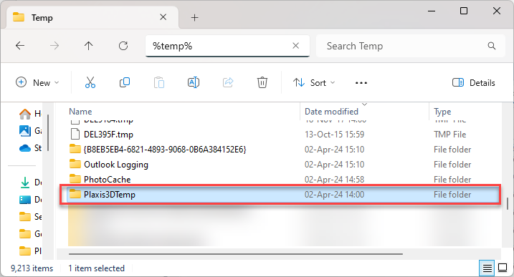Screen dimensions: 514x277
Task: Minimize the File Explorer window
Action: 432,11
